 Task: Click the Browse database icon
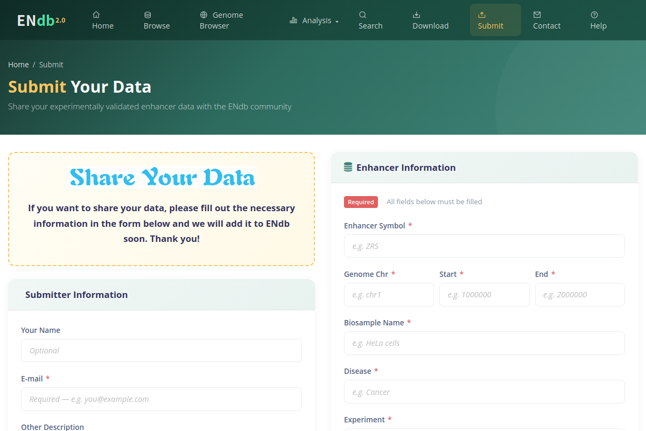[x=148, y=15]
